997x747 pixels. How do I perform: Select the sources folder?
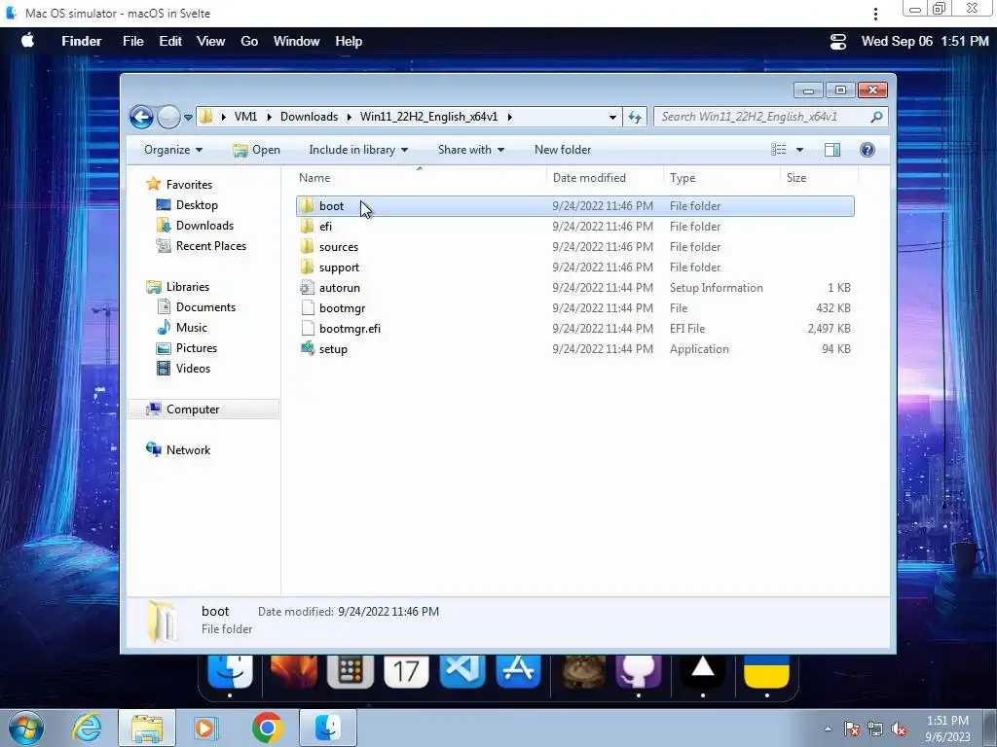[x=574, y=246]
